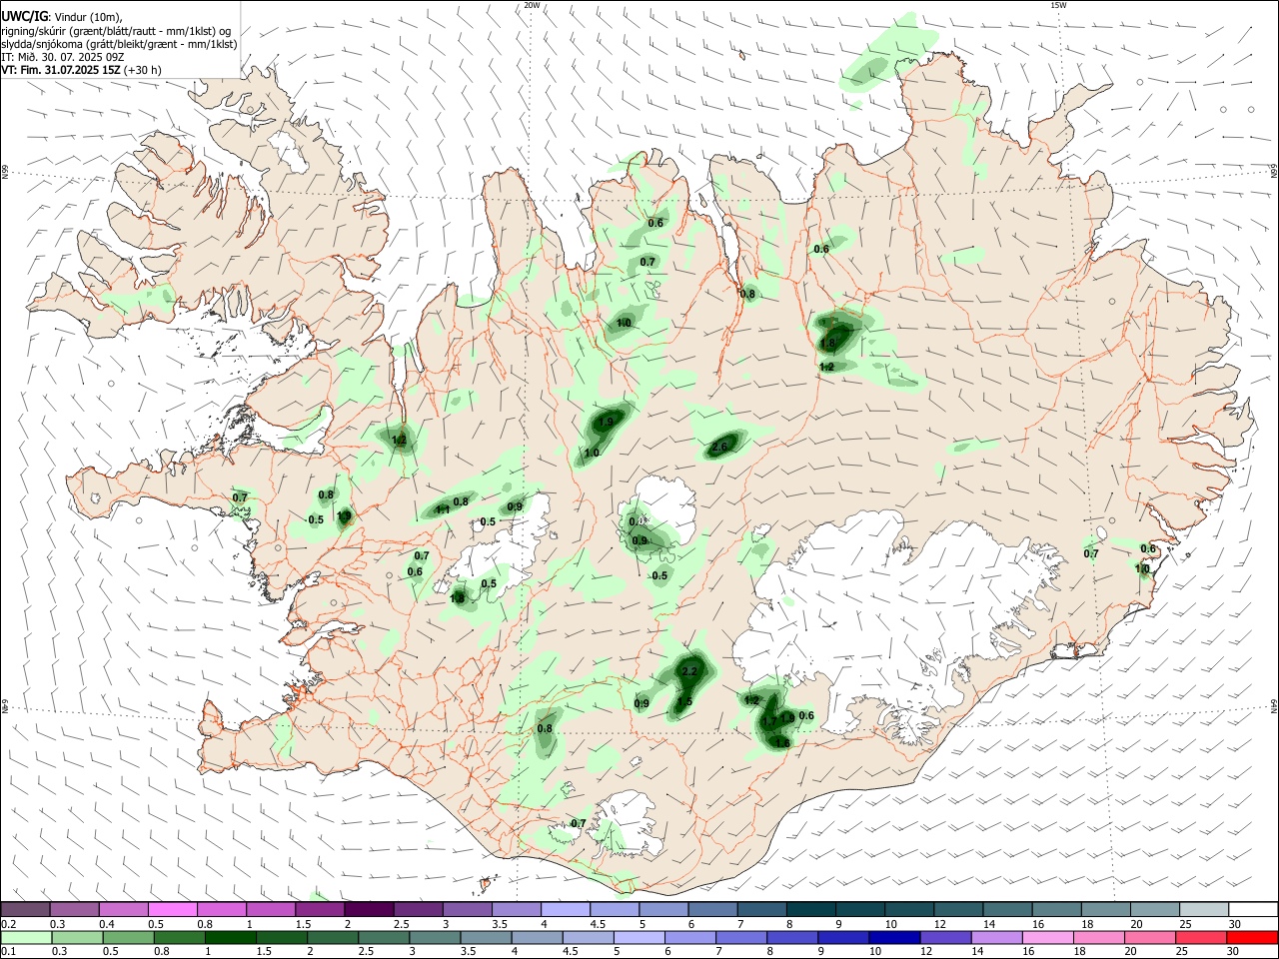Pick the red-pink swatch labeled 25 in lower legend
The image size is (1279, 959).
(1202, 937)
